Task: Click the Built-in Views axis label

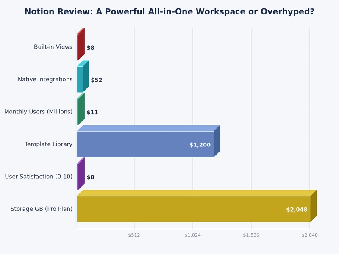Action: pyautogui.click(x=53, y=47)
